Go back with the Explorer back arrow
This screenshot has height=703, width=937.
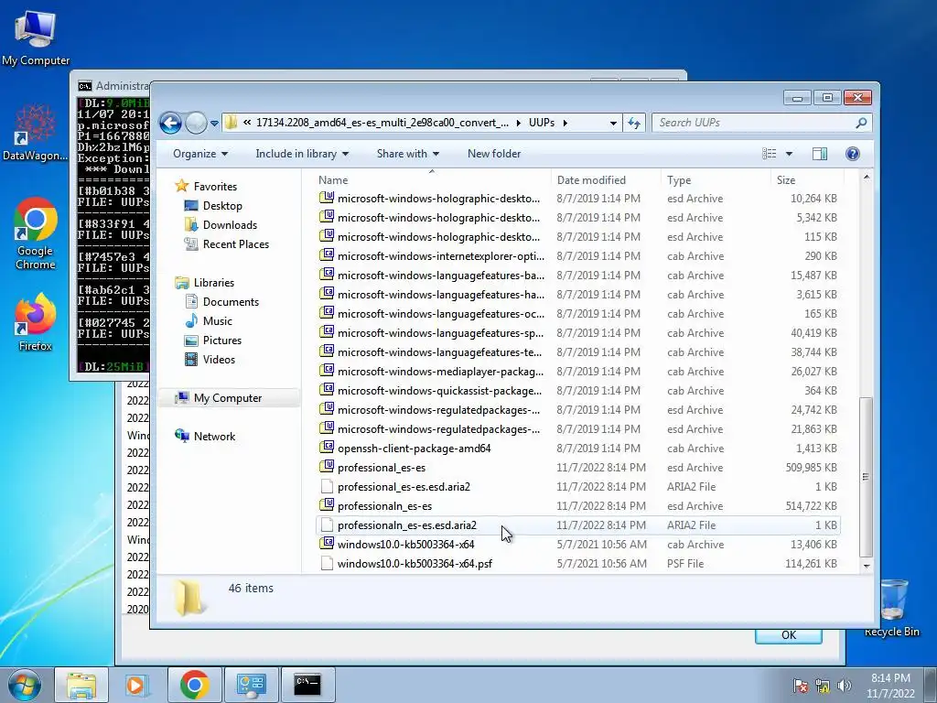pyautogui.click(x=170, y=124)
